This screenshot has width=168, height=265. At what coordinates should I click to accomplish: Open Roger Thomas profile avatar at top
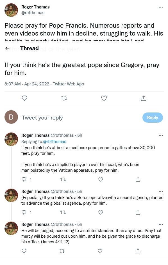(11, 10)
